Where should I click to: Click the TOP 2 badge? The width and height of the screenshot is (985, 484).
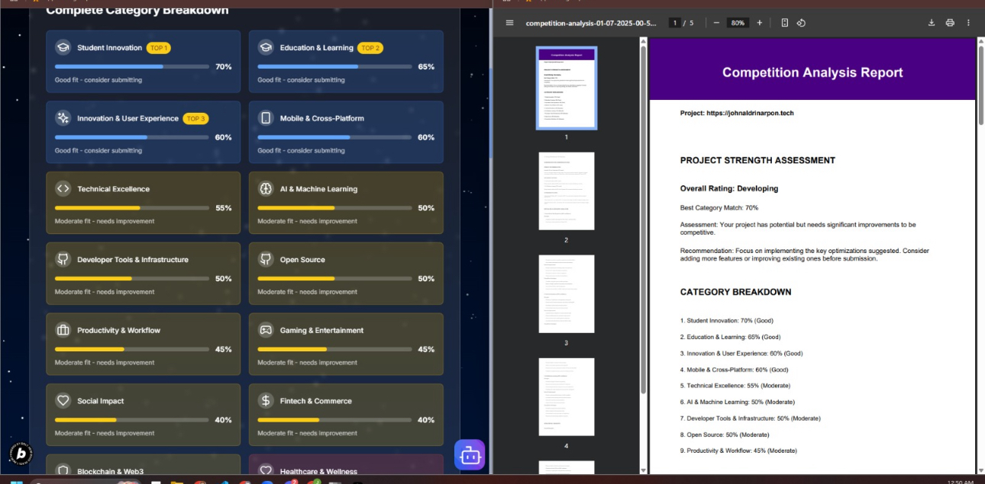click(x=370, y=48)
